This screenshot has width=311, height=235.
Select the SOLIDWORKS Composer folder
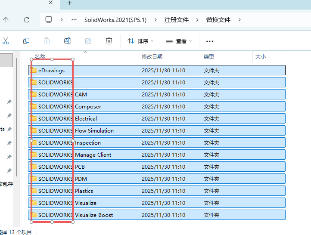(157, 106)
